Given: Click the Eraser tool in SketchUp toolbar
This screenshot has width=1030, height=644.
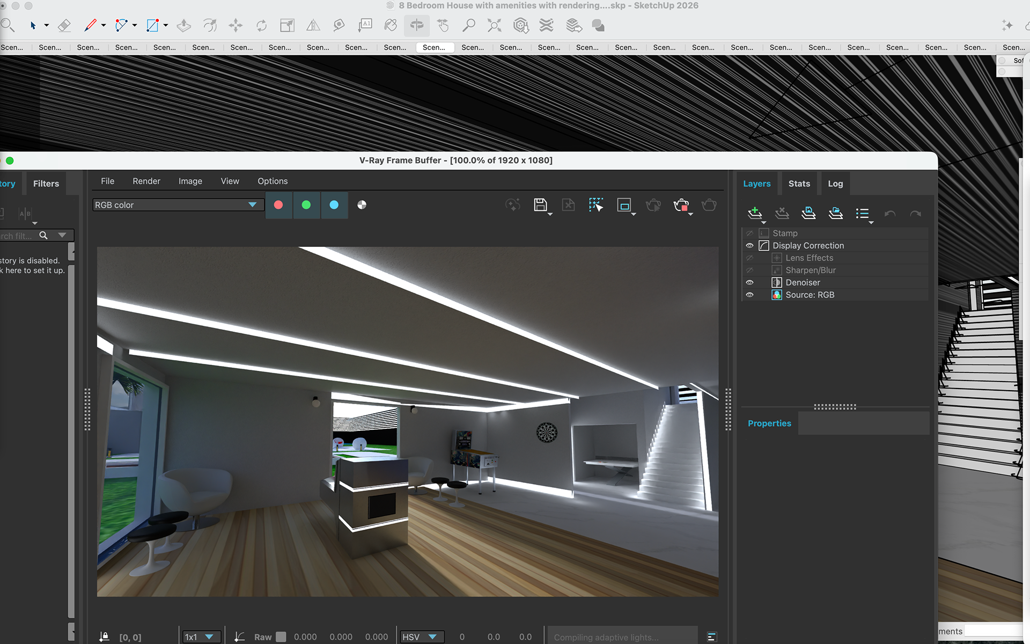Looking at the screenshot, I should click(64, 25).
